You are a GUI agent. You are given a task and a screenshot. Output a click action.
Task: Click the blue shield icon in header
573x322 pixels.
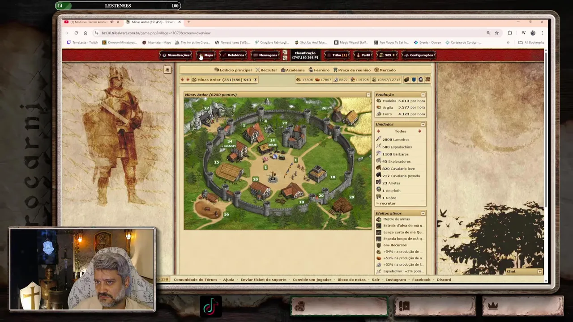coord(414,80)
